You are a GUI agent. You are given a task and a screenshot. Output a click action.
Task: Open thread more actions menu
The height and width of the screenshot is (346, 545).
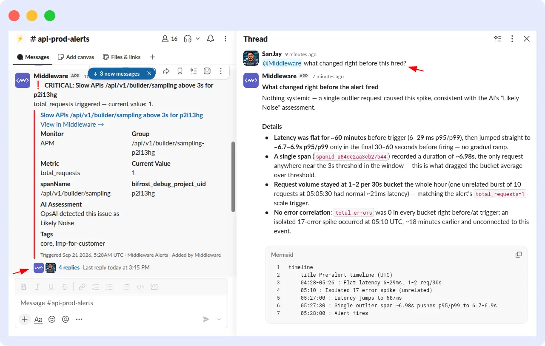(512, 39)
